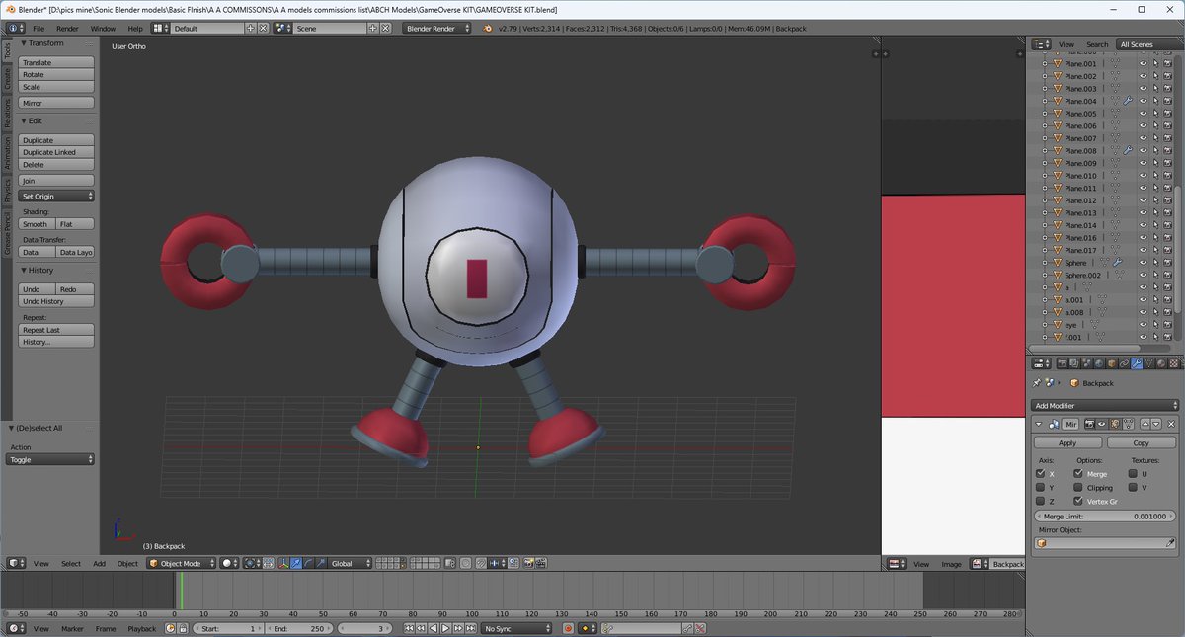Click the wrench icon on the Sphere row
This screenshot has width=1185, height=637.
[x=1118, y=263]
